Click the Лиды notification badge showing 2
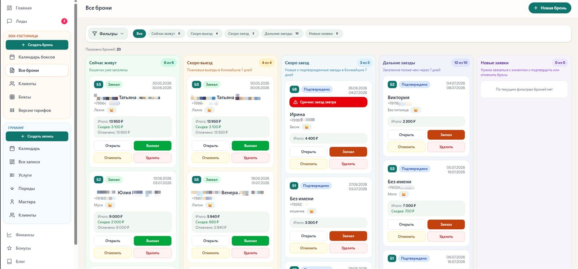The image size is (578, 269). [x=64, y=21]
